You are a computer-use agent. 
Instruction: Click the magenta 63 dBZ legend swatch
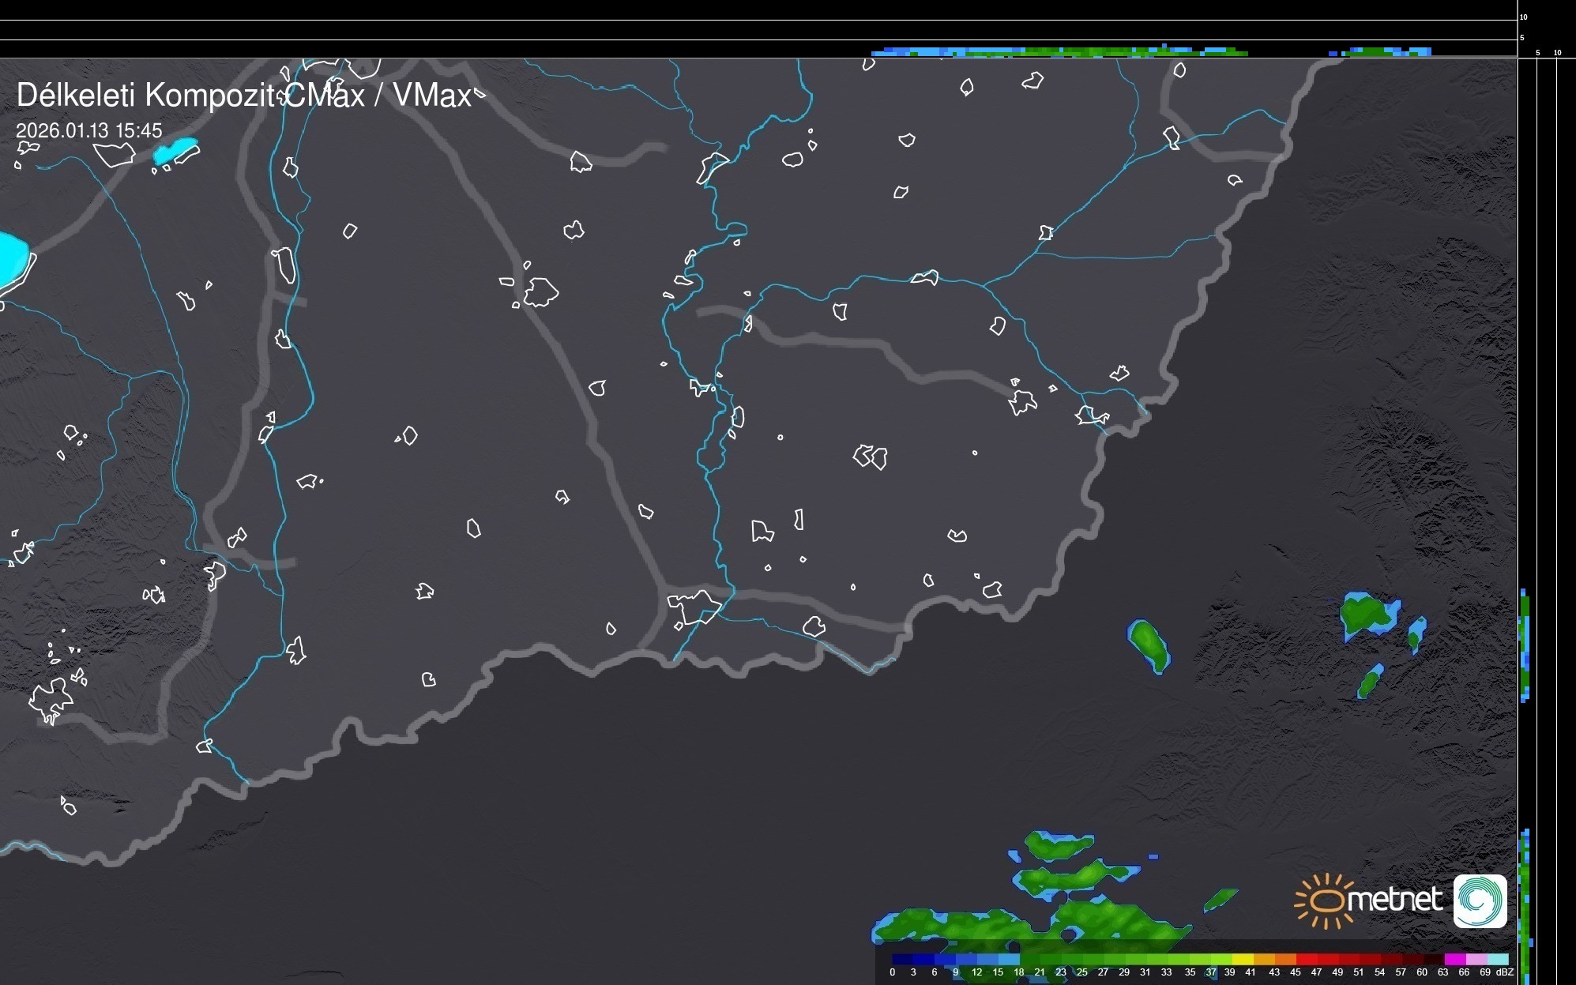tap(1454, 960)
